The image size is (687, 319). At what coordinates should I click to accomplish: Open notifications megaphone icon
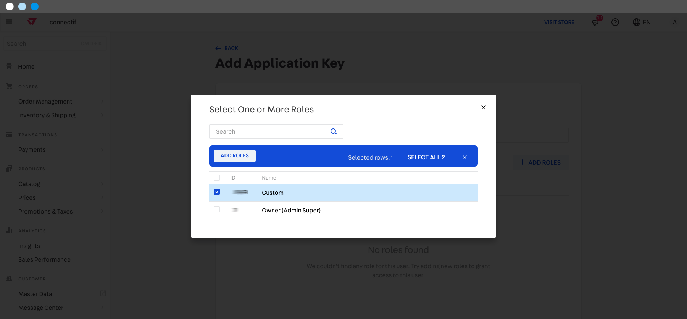tap(595, 22)
